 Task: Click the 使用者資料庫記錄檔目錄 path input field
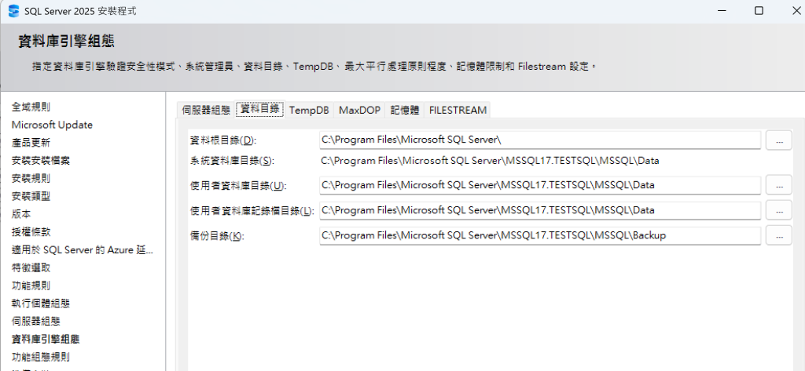pyautogui.click(x=539, y=210)
